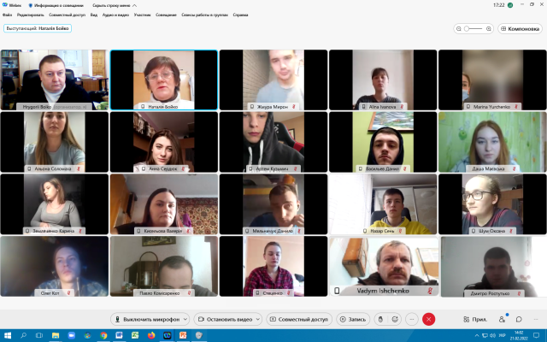Open taskbar search magnifier
Viewport: 547px width, 342px height.
click(x=23, y=336)
